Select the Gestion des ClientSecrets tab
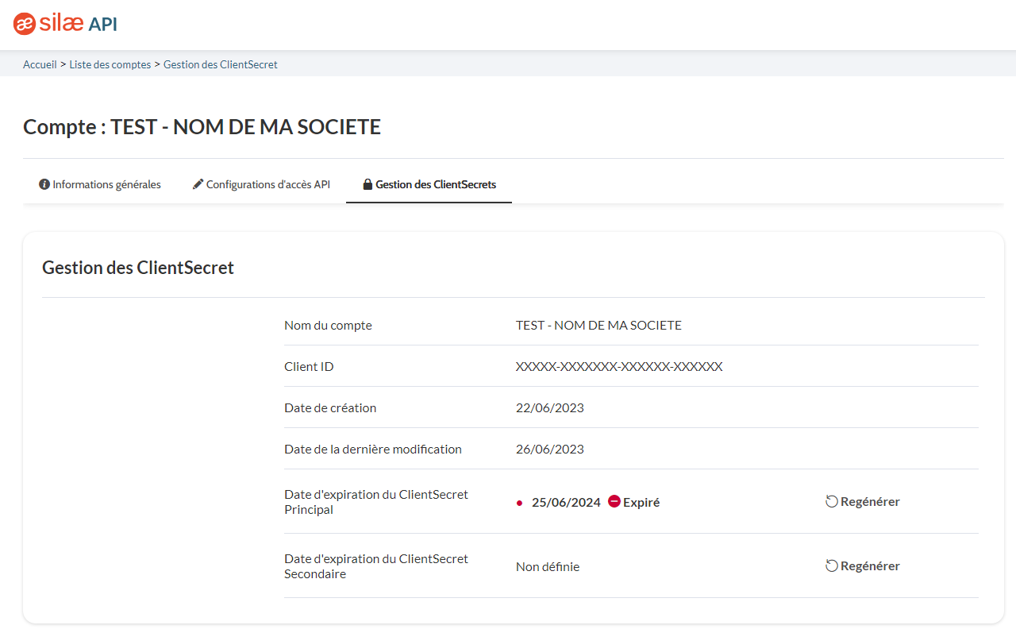This screenshot has height=633, width=1016. point(435,183)
